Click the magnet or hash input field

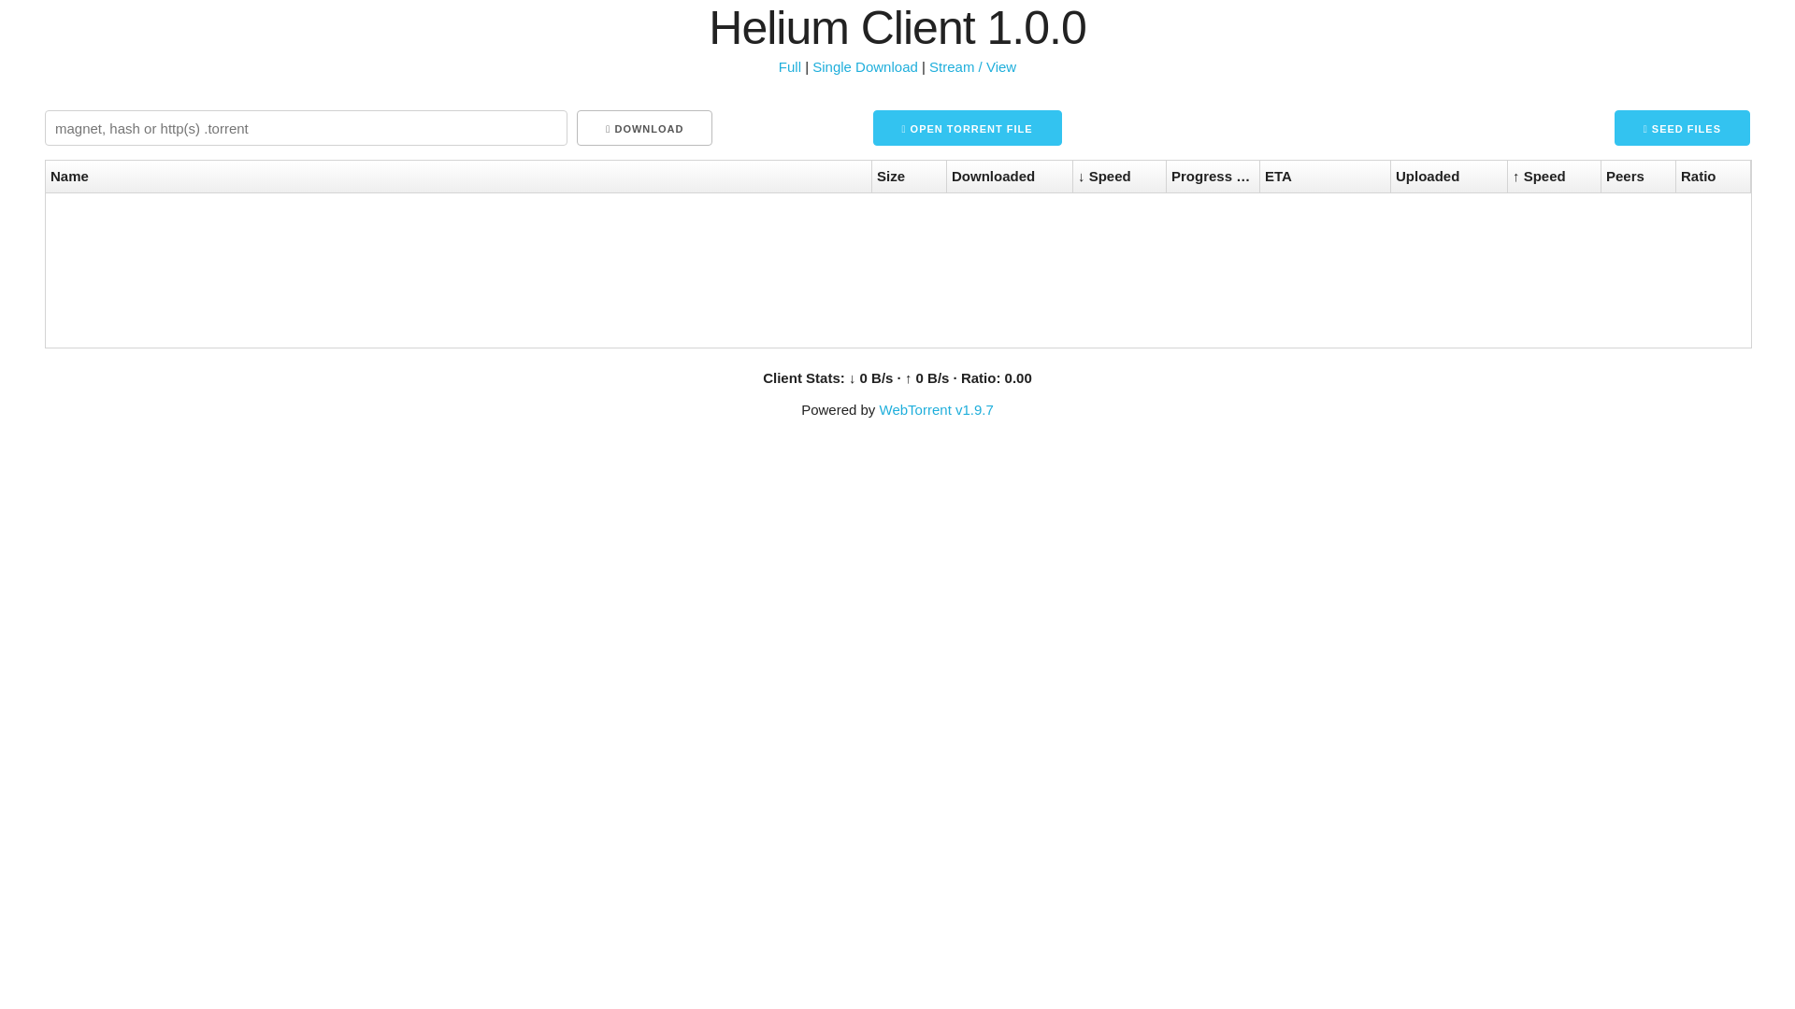[x=306, y=128]
